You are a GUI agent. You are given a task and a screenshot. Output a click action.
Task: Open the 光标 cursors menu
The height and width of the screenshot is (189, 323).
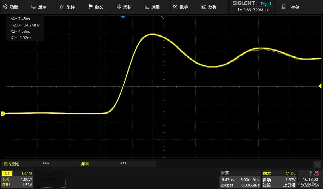pos(127,7)
